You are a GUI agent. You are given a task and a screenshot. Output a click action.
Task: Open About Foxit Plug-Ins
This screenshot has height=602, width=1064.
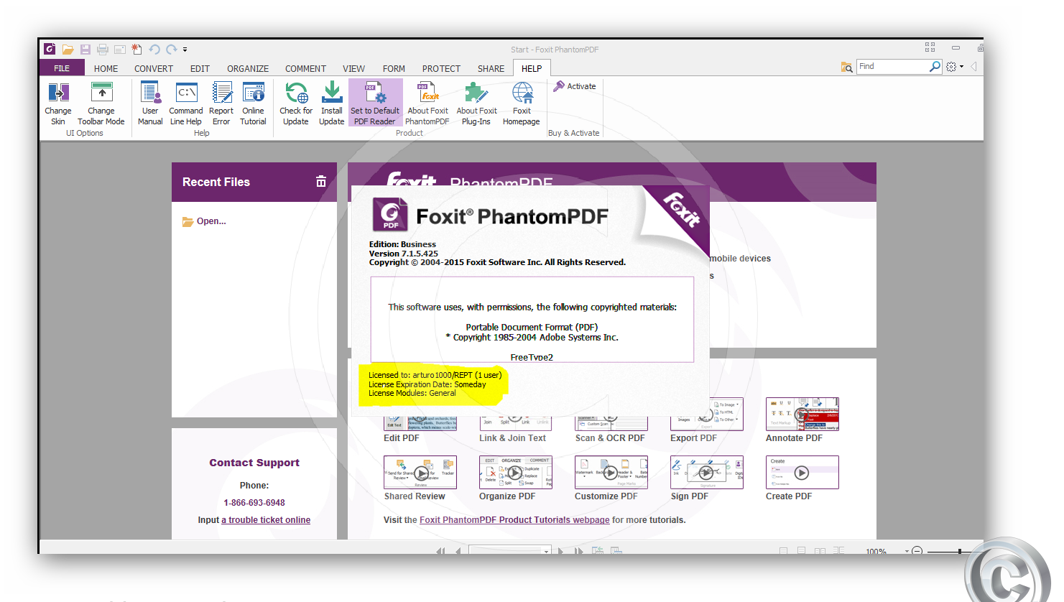(476, 103)
